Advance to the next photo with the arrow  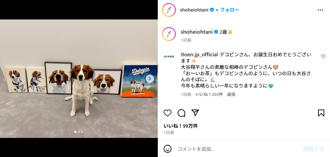[x=150, y=79]
